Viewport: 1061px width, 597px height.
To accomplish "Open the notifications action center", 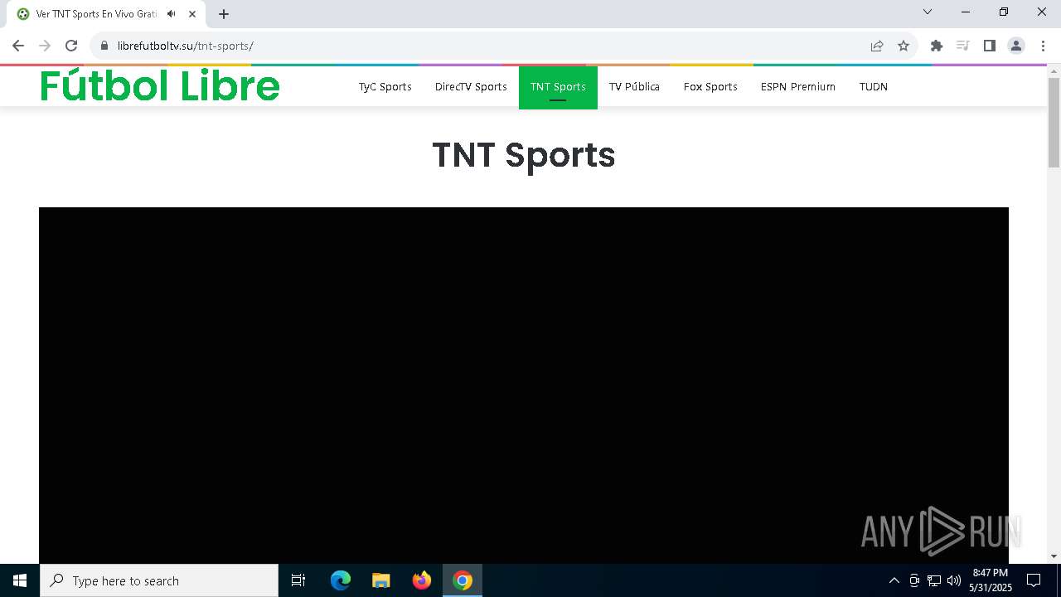I will (x=1034, y=580).
